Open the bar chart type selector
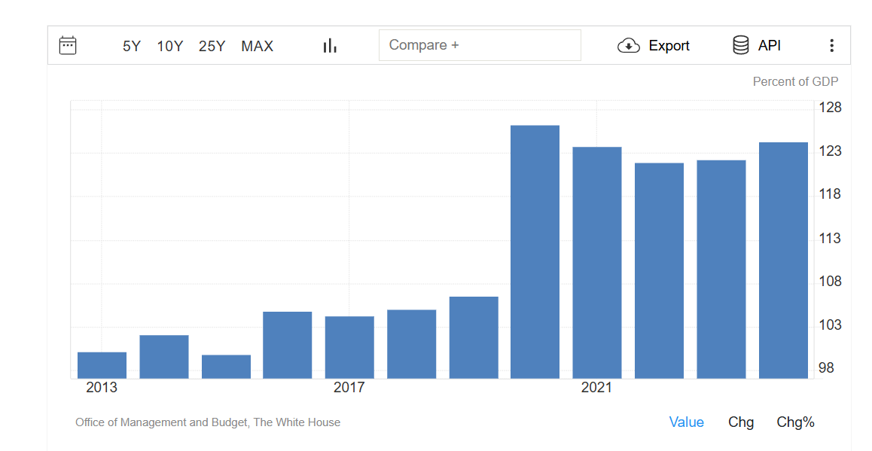This screenshot has height=451, width=872. 330,46
